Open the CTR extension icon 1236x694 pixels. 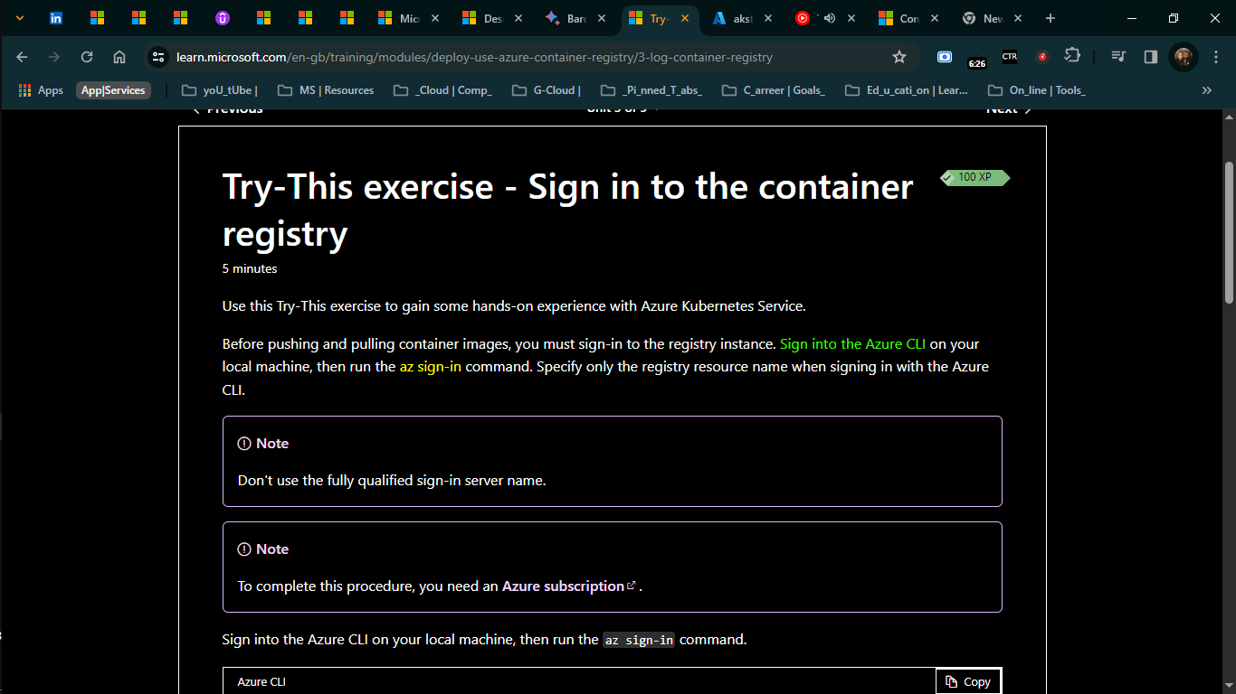point(1009,56)
